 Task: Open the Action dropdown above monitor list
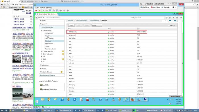pyautogui.click(x=97, y=25)
